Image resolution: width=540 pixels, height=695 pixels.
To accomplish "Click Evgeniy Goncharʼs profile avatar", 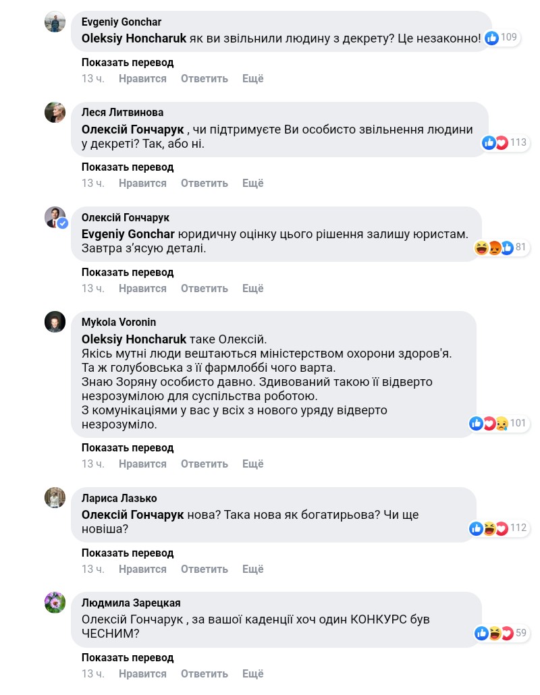I will coord(55,22).
